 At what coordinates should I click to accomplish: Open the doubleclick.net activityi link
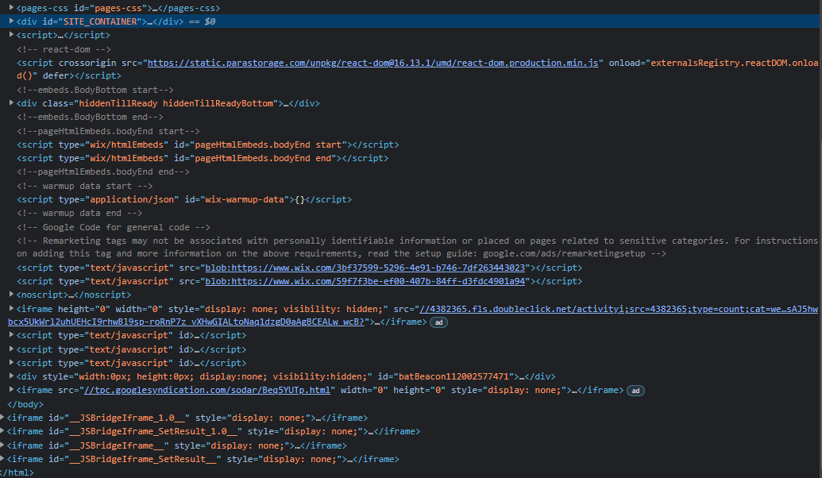(x=619, y=309)
